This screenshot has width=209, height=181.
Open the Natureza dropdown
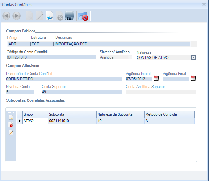pos(193,58)
